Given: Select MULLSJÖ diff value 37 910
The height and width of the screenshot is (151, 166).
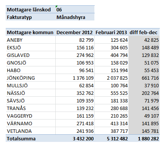Looking at the screenshot, I should [151, 86].
